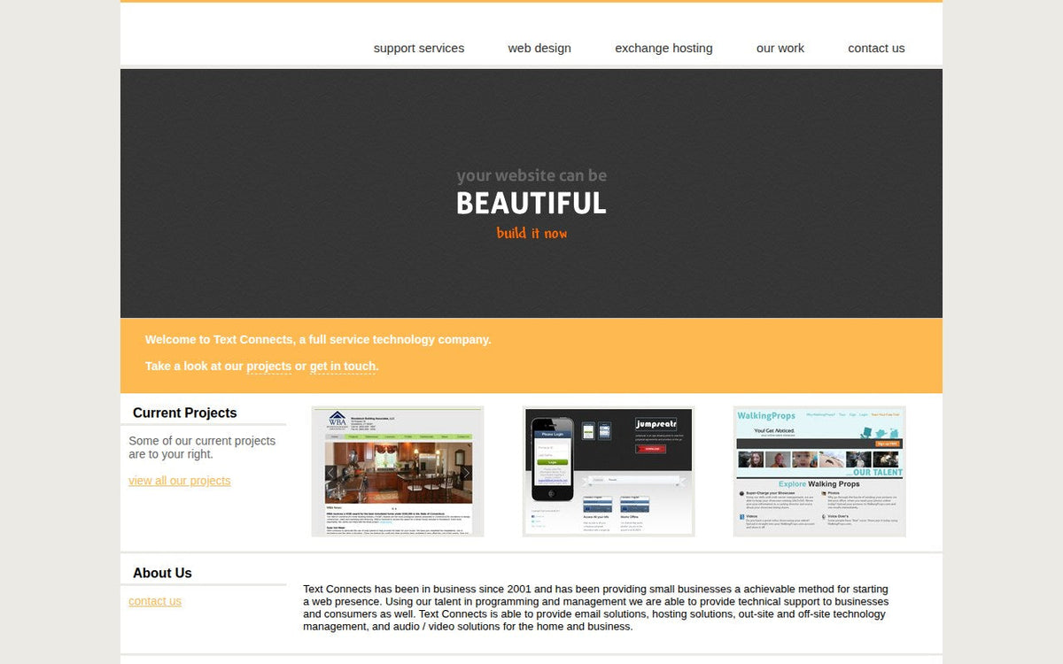Open exchange hosting in the navigation
The width and height of the screenshot is (1063, 664).
[663, 48]
